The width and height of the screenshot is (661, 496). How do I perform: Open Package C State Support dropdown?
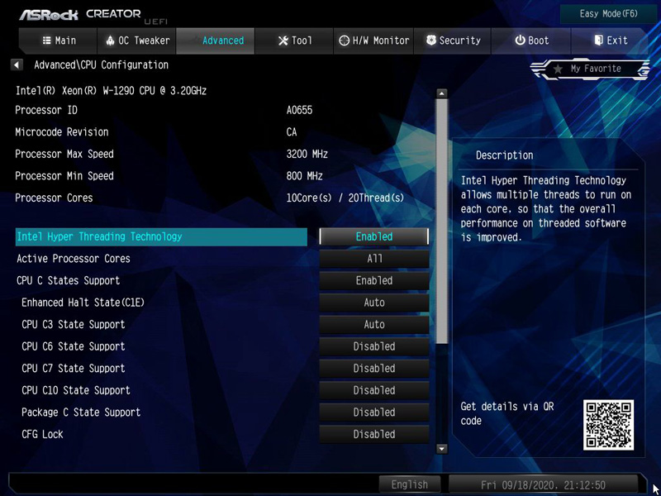click(x=374, y=412)
